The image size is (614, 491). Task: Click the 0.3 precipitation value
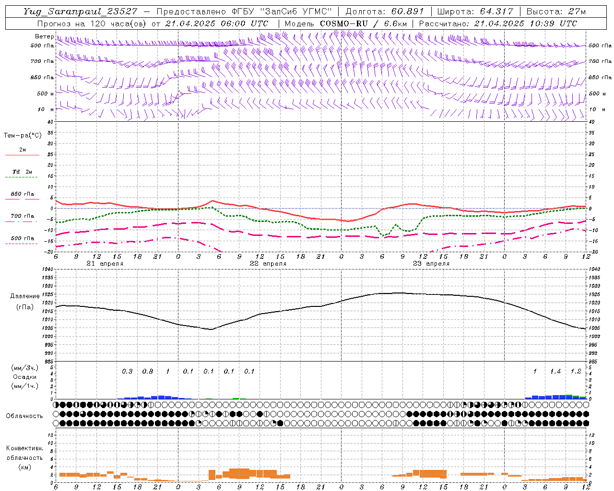(x=127, y=371)
